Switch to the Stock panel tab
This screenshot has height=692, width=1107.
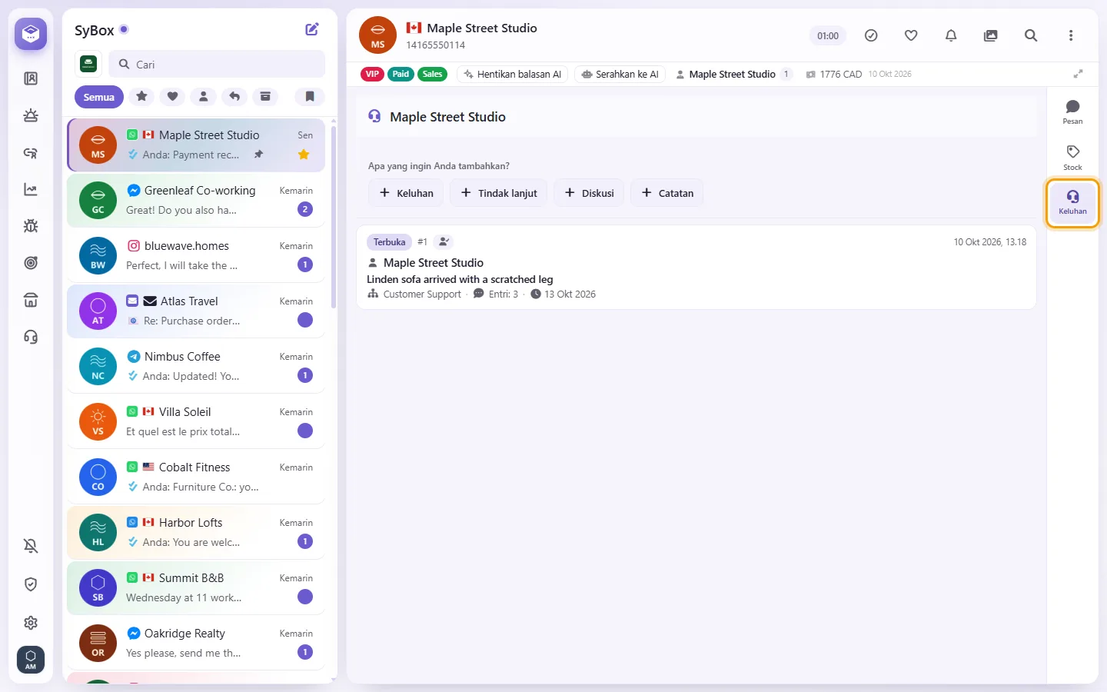pyautogui.click(x=1072, y=157)
